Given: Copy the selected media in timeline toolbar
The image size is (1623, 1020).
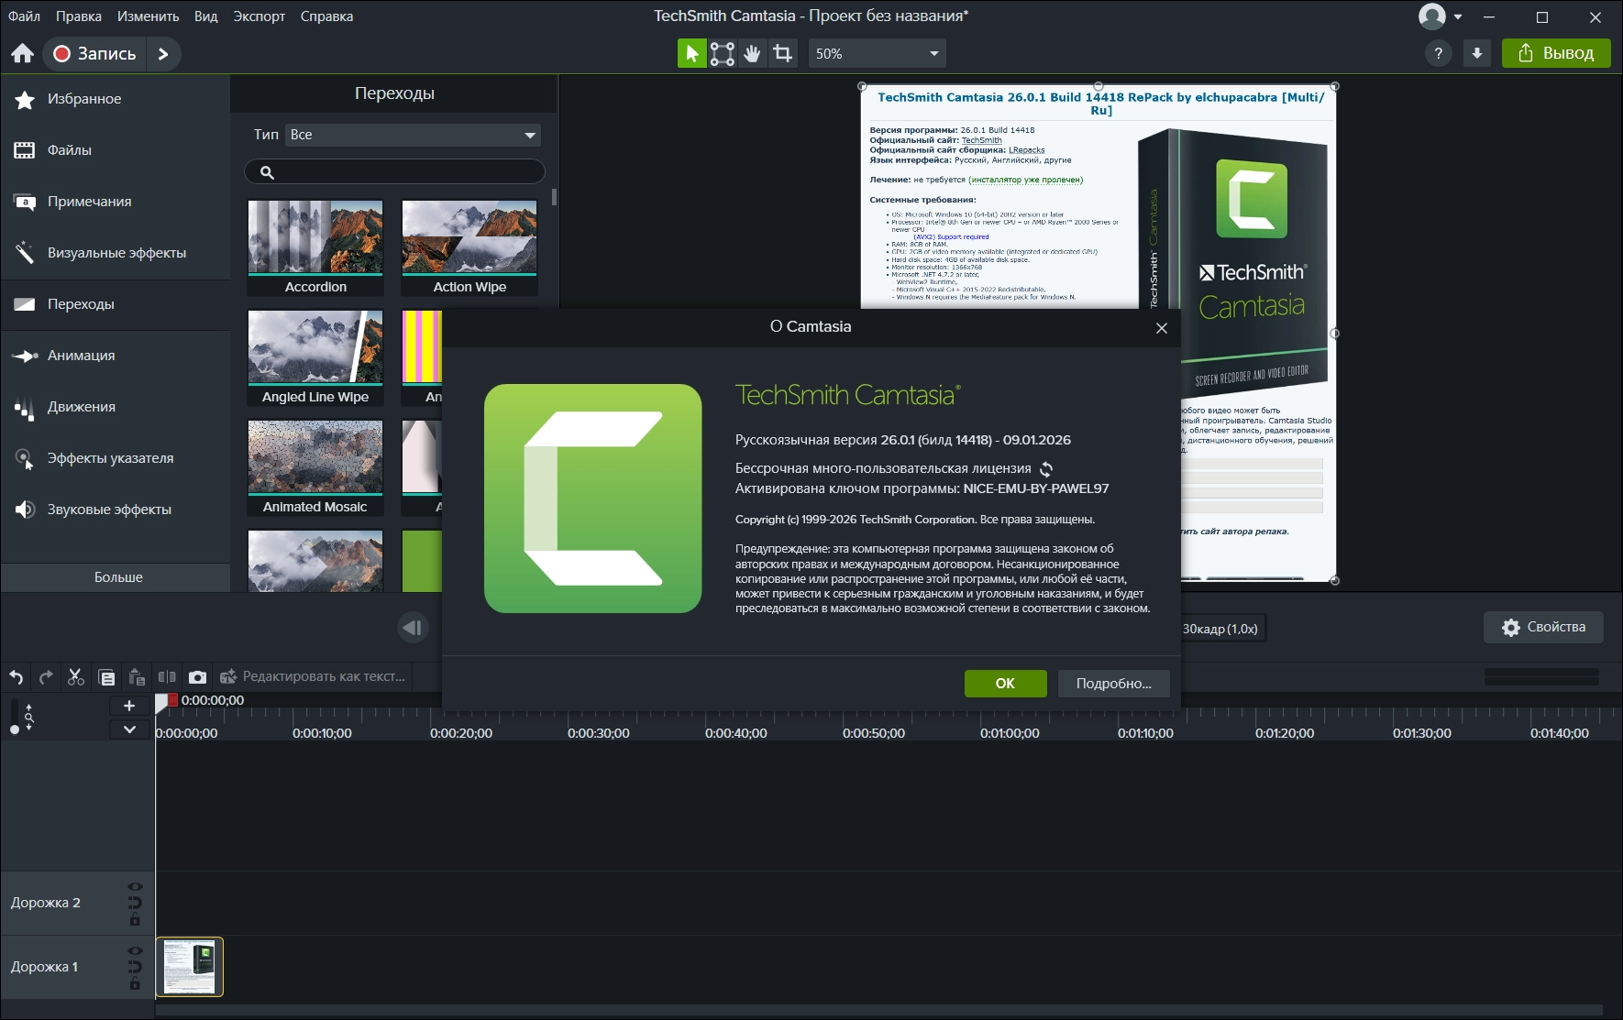Looking at the screenshot, I should point(106,677).
